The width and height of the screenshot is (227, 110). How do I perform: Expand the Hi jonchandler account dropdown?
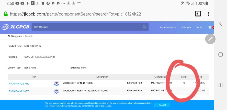click(168, 27)
